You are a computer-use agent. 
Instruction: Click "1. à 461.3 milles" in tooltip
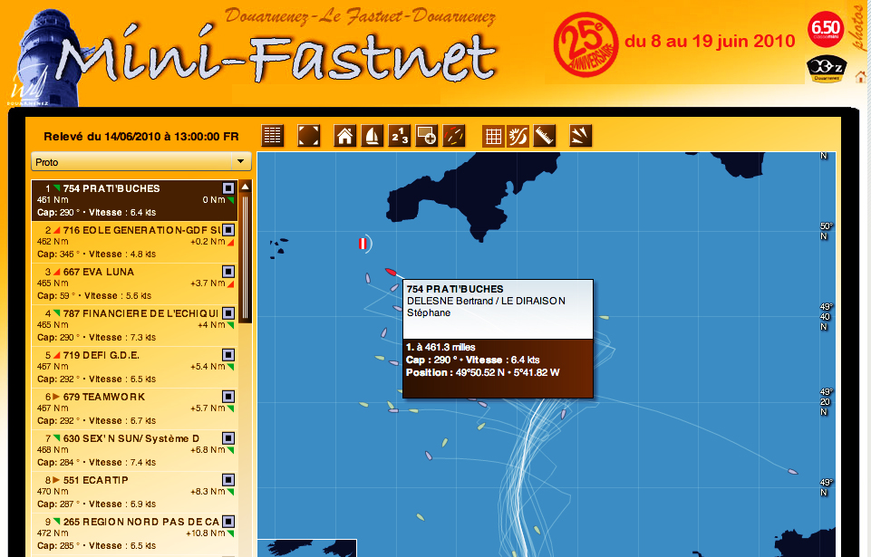pyautogui.click(x=440, y=347)
